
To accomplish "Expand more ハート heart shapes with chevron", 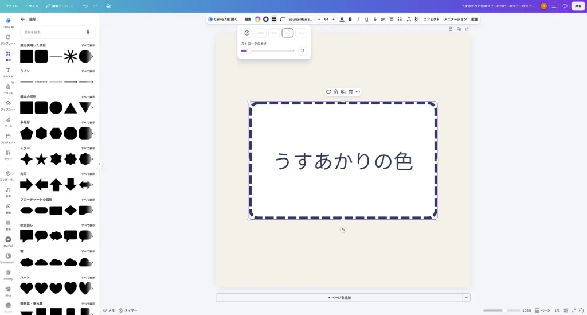I will [x=92, y=289].
